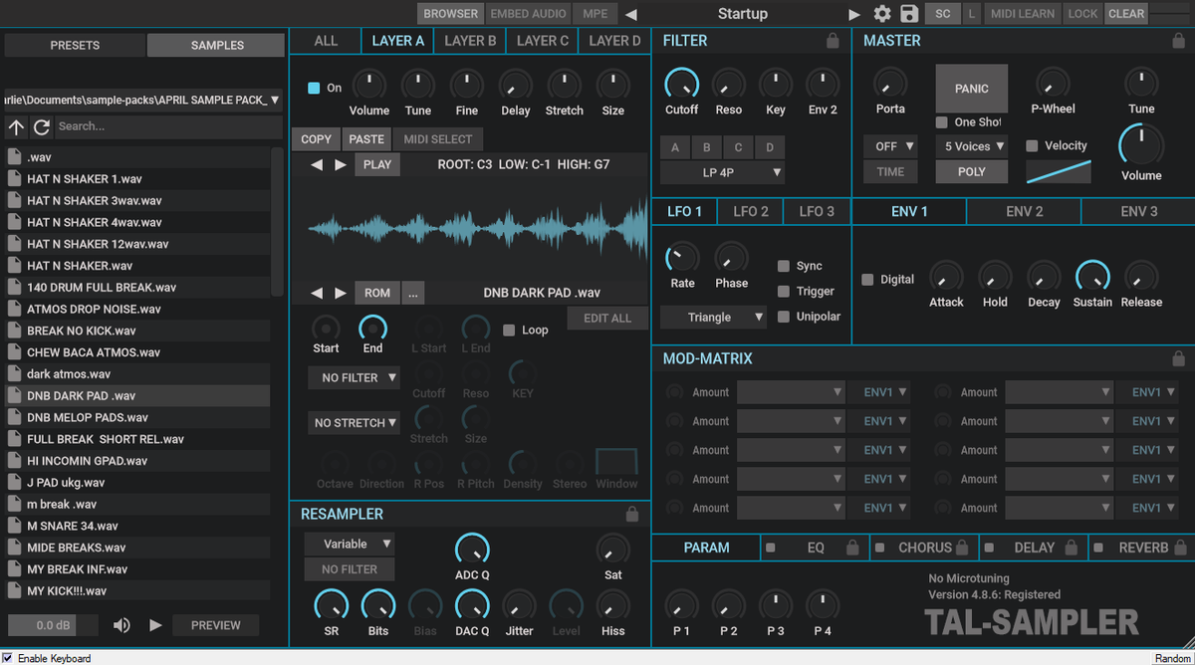Tick the Enable Keyboard checkbox
This screenshot has height=665, width=1195.
(7, 658)
